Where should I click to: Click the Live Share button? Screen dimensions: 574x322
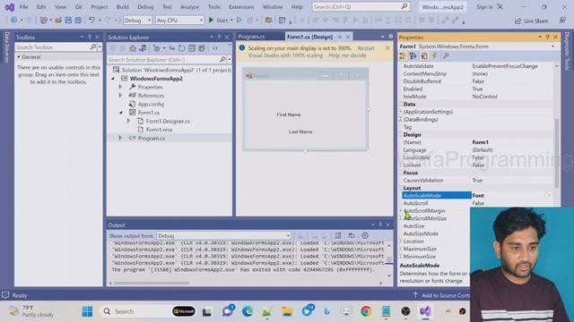532,21
